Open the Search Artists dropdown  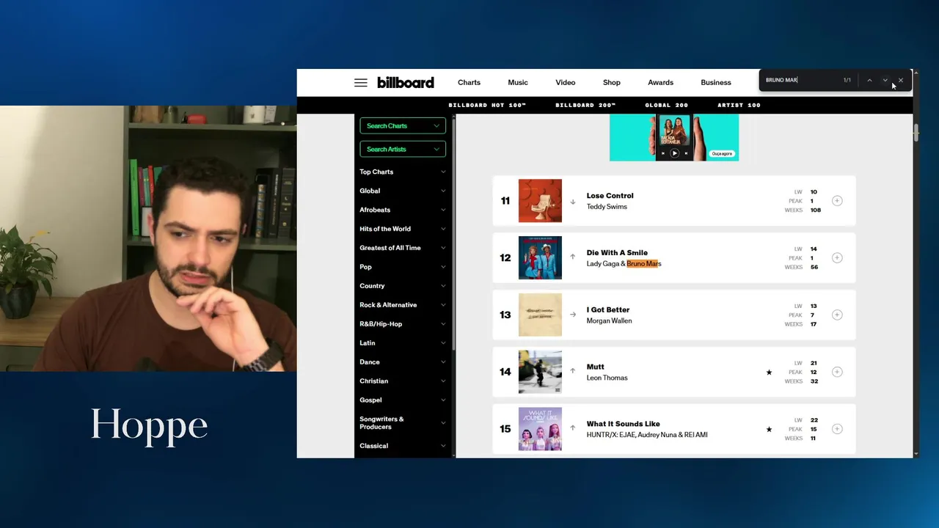(x=403, y=149)
